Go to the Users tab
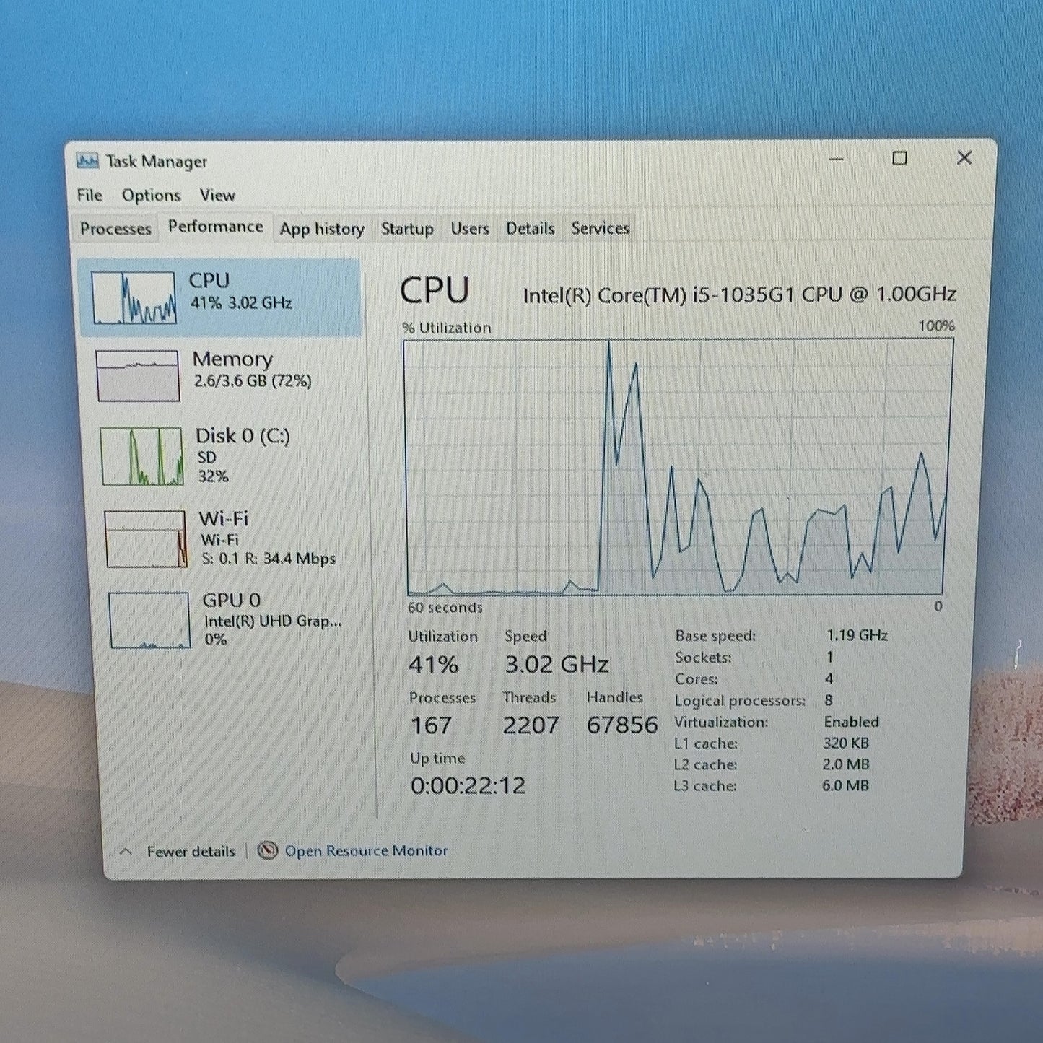 click(x=470, y=229)
